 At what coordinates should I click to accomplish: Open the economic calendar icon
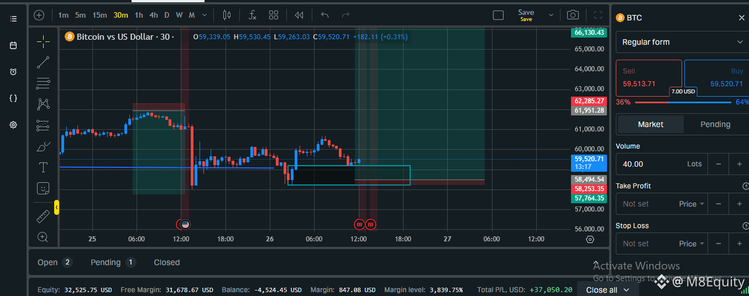pos(13,45)
